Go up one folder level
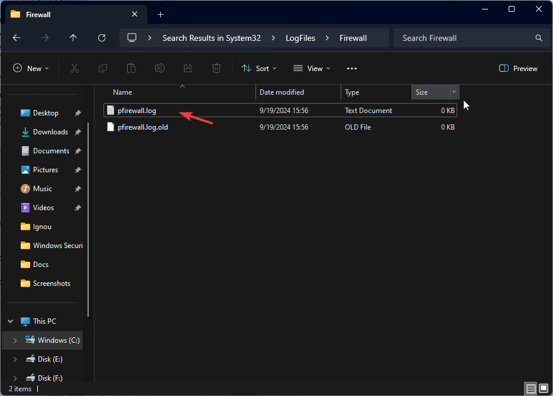553x396 pixels. [x=73, y=38]
